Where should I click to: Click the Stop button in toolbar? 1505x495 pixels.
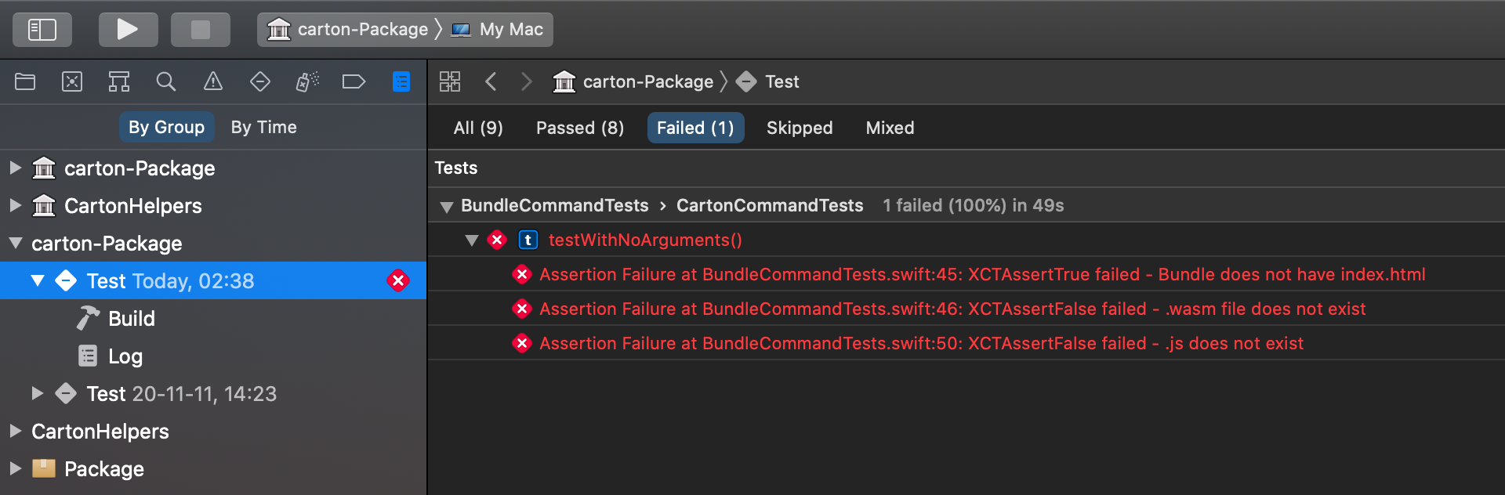201,30
